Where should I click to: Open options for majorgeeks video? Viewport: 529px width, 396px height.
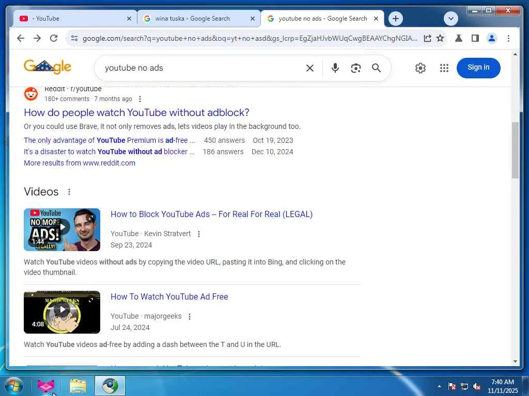(190, 317)
